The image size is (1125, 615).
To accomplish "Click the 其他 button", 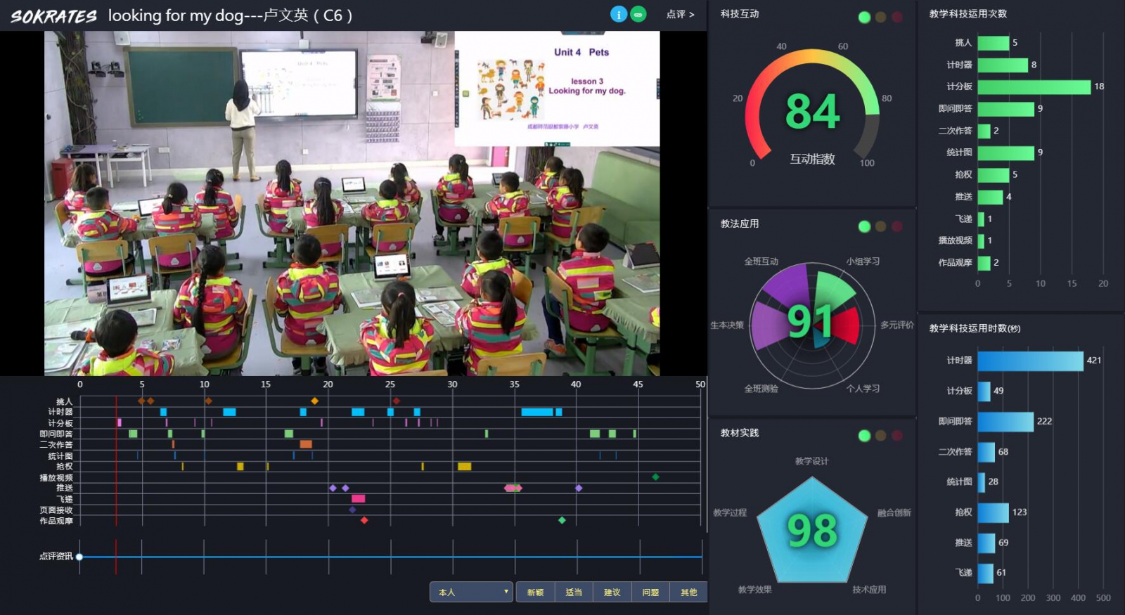I will 688,592.
